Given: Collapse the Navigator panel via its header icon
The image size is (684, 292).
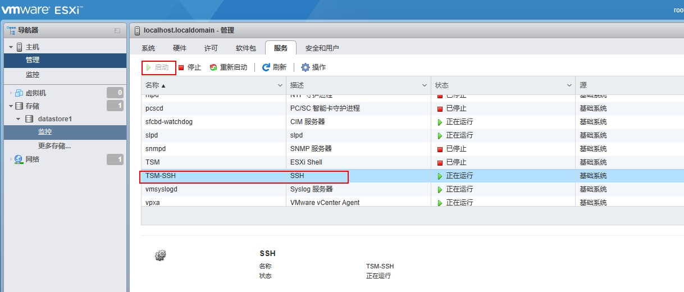Looking at the screenshot, I should click(x=117, y=30).
